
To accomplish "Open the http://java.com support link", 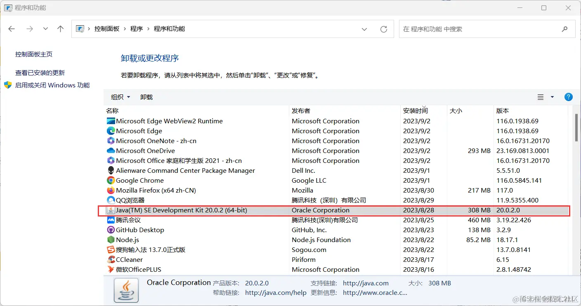I will pyautogui.click(x=366, y=283).
